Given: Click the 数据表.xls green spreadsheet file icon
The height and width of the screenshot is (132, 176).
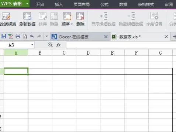Looking at the screenshot, I should tap(114, 37).
